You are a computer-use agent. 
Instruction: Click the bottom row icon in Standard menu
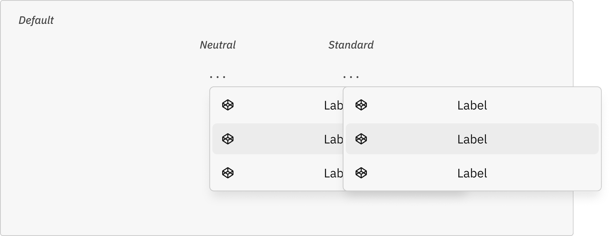point(361,173)
